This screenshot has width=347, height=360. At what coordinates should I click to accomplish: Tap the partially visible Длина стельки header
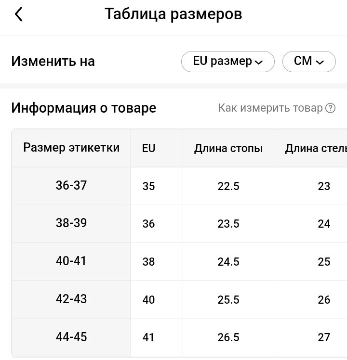(316, 148)
